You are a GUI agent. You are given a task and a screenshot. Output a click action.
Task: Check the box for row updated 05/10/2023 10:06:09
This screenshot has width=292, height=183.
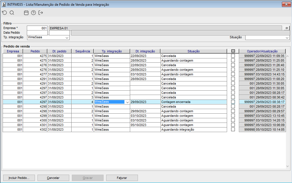[x=233, y=125]
